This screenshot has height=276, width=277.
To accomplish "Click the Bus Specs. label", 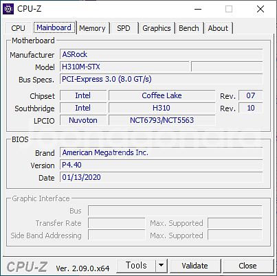I will click(36, 80).
